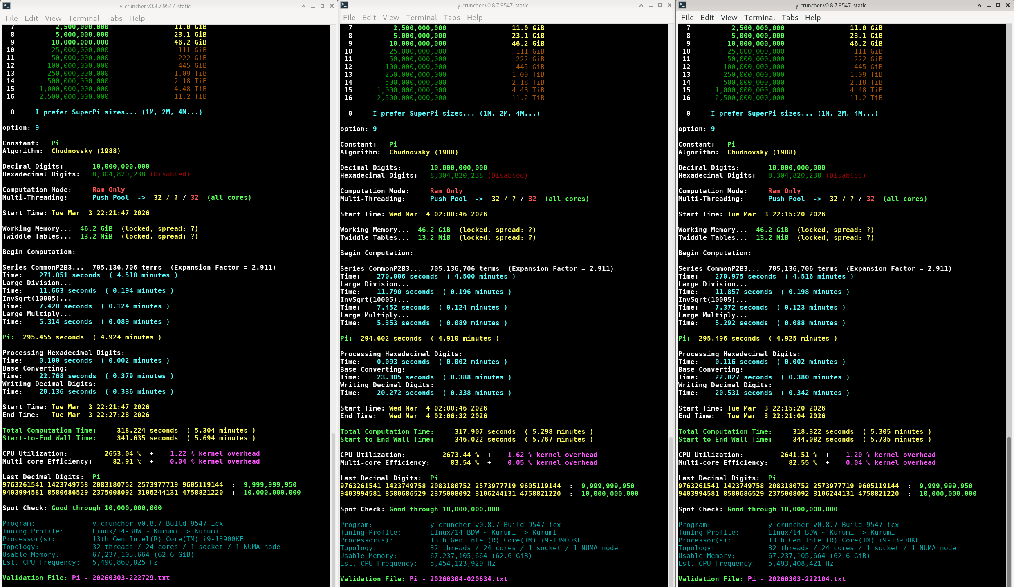
Task: Open the View menu in the middle terminal
Action: (x=390, y=18)
